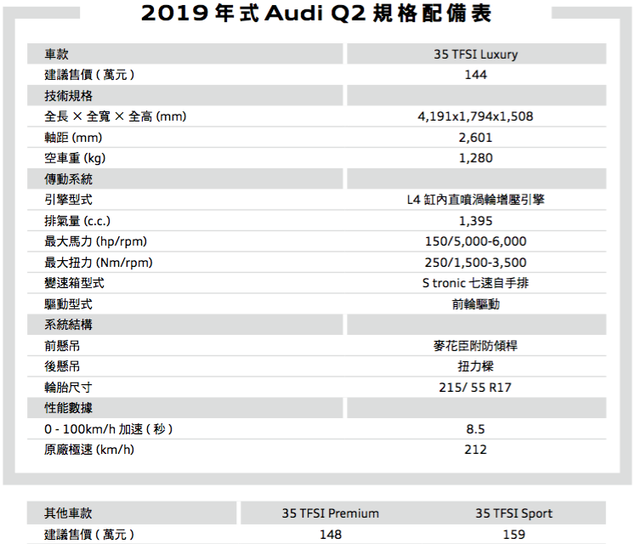Click the torque value 250/1,500-3,500
The image size is (635, 544).
[476, 263]
